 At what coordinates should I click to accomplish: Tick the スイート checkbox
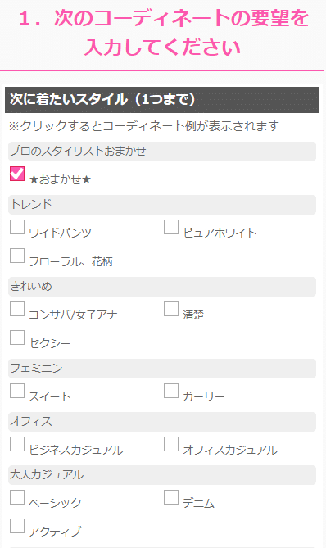(x=17, y=391)
